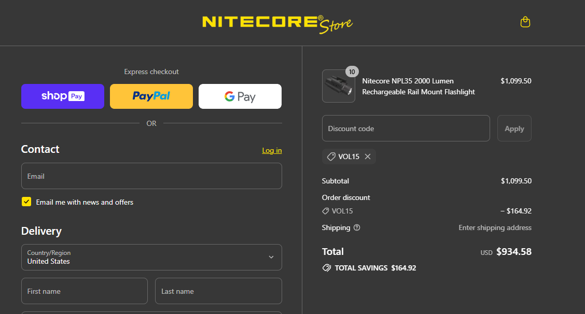585x314 pixels.
Task: Click the Enter shipping address text
Action: tap(495, 227)
